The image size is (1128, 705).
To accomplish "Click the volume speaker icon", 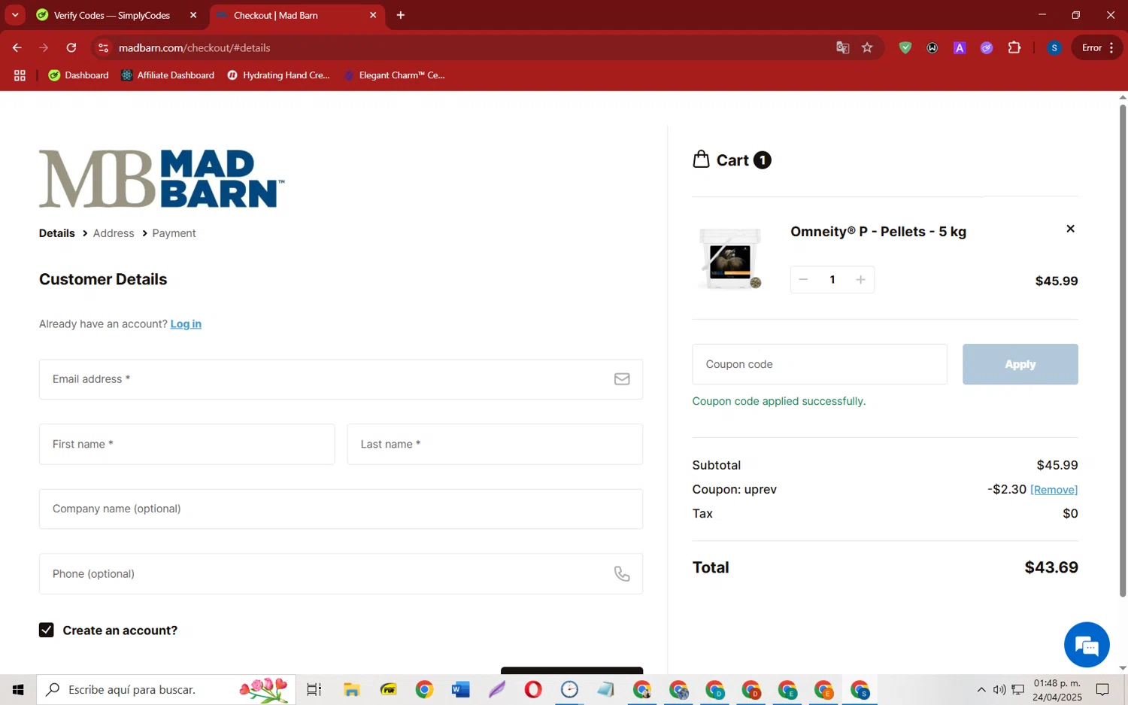I will tap(999, 689).
